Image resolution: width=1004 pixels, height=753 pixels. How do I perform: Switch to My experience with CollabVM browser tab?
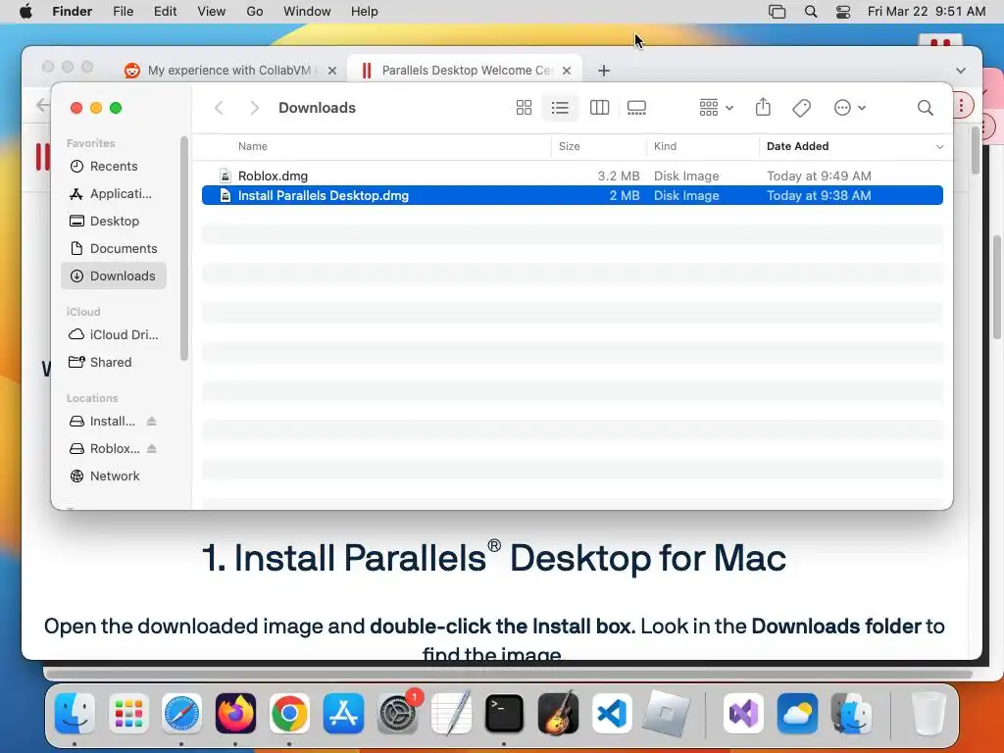[229, 71]
